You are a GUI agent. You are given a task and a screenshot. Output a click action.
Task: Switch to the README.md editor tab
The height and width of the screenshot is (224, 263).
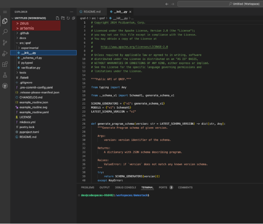pyautogui.click(x=92, y=12)
